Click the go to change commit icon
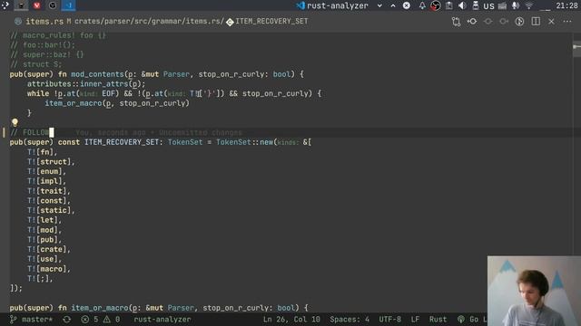581x326 pixels. 472,22
